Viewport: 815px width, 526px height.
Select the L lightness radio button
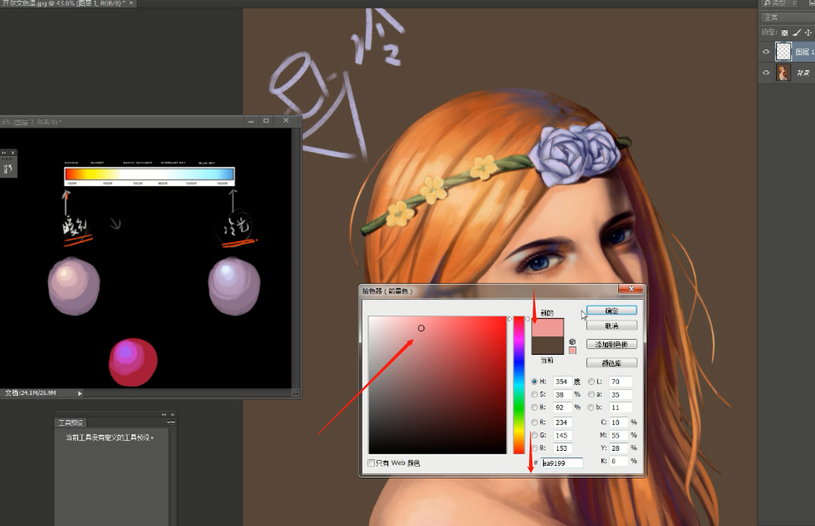tap(591, 381)
